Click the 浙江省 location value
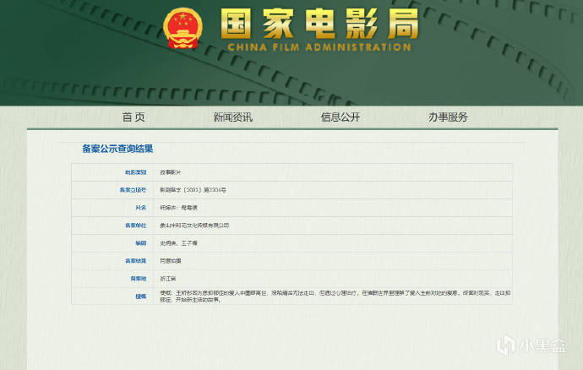 point(167,279)
